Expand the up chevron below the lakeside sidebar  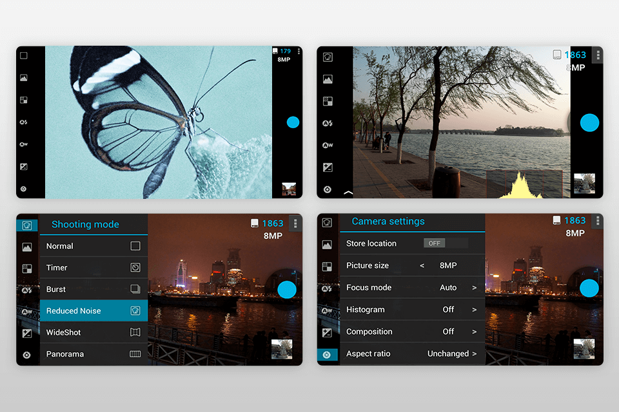tap(348, 192)
